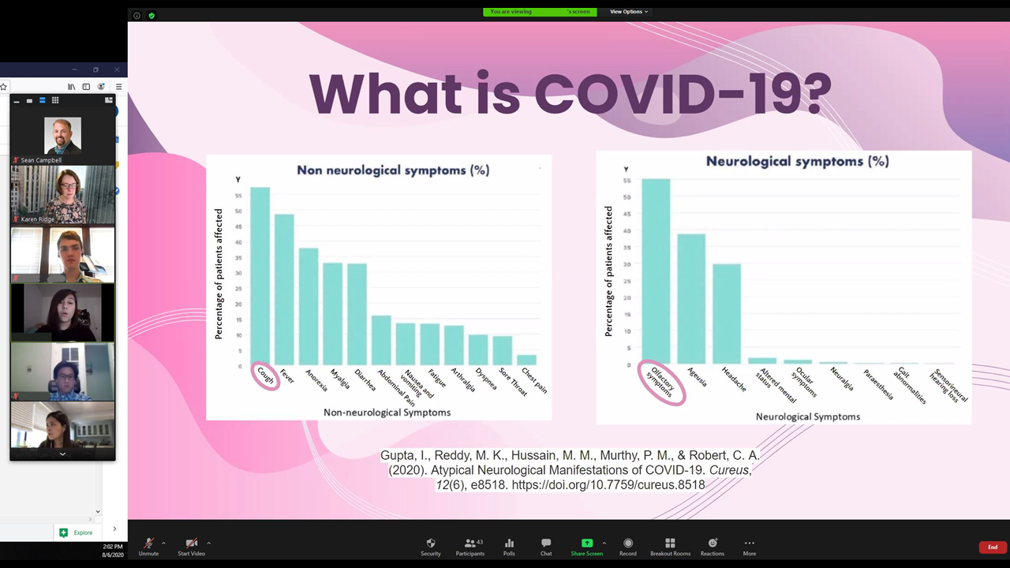Open Breakout Rooms
Viewport: 1010px width, 568px height.
670,547
